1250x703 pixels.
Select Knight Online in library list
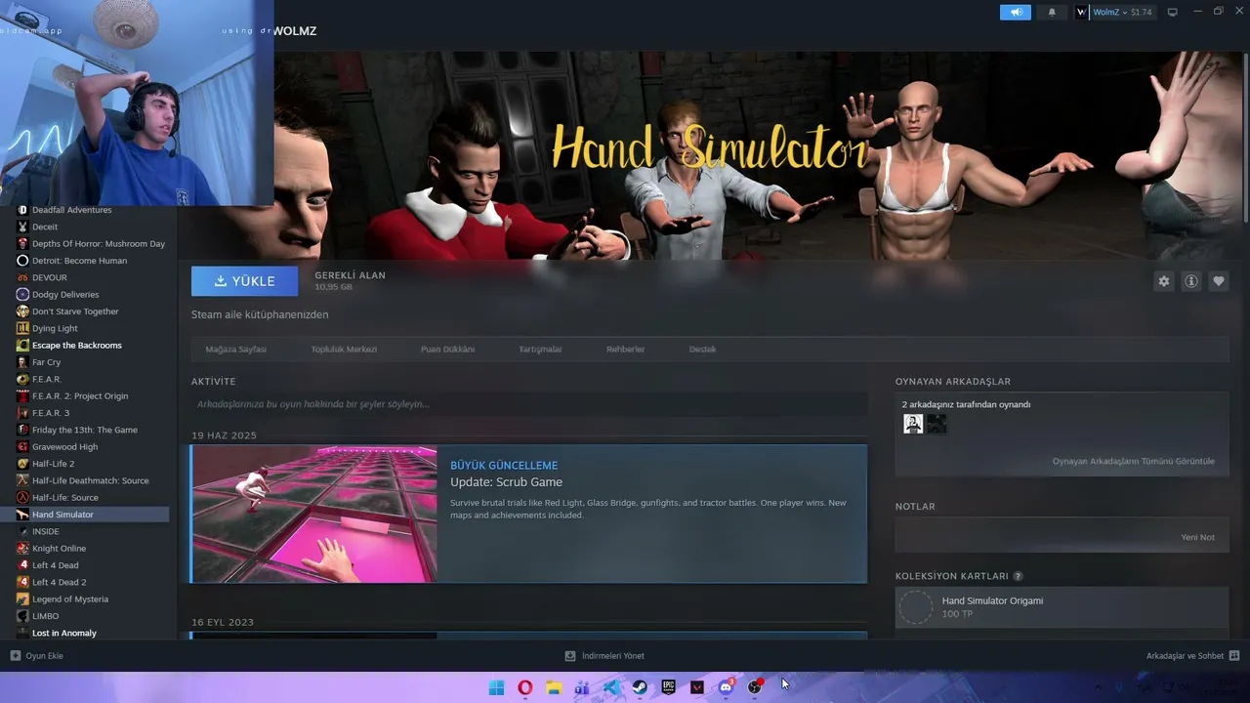pos(59,549)
